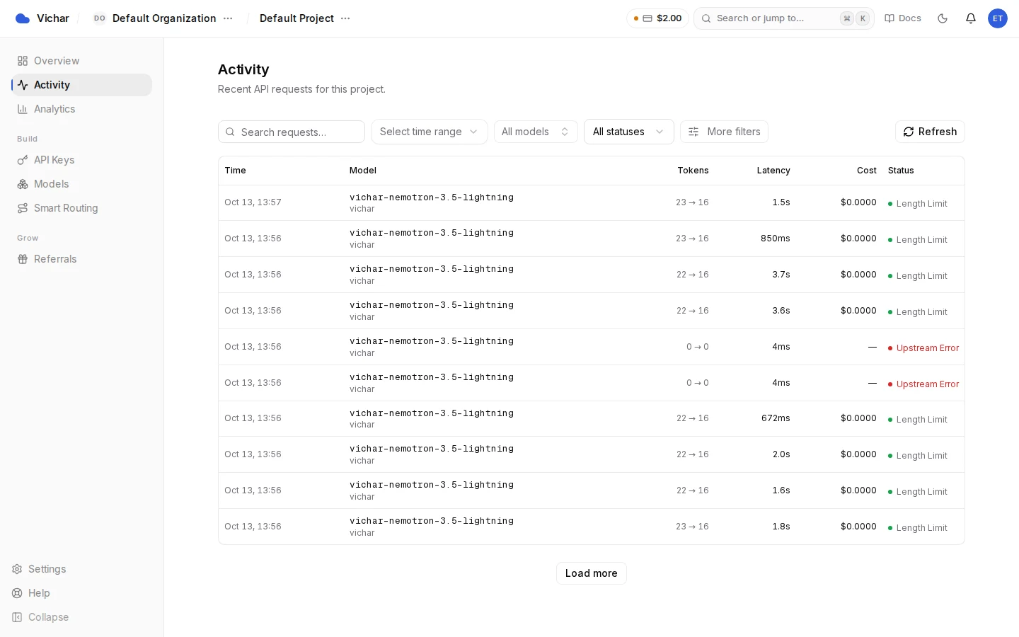Click the Tokens column header
Image resolution: width=1019 pixels, height=637 pixels.
(693, 171)
